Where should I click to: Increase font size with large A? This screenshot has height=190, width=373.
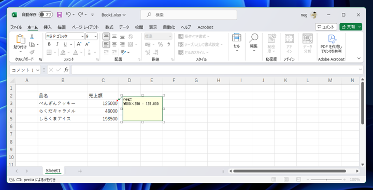(79, 44)
